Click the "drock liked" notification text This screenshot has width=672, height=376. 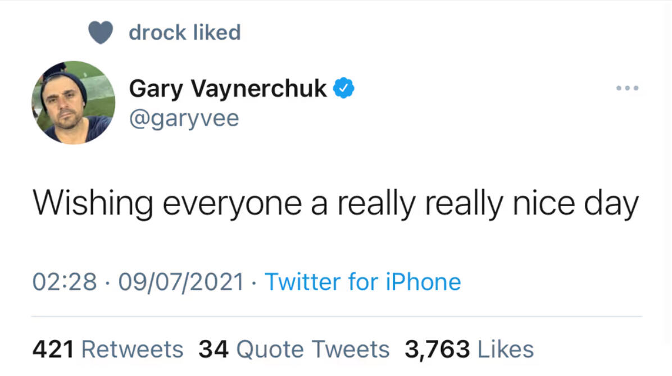point(185,32)
